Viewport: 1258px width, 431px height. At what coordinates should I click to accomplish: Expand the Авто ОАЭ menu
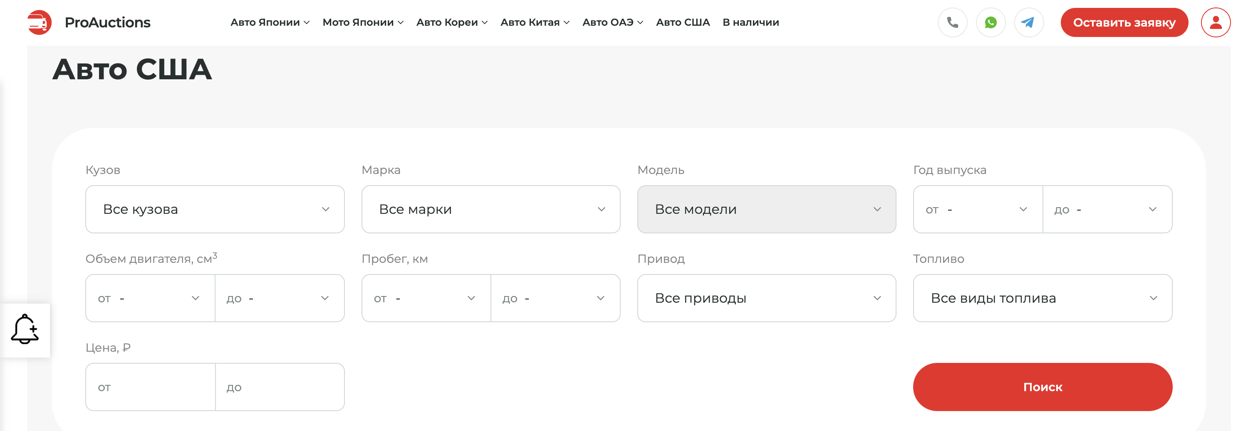click(x=612, y=22)
